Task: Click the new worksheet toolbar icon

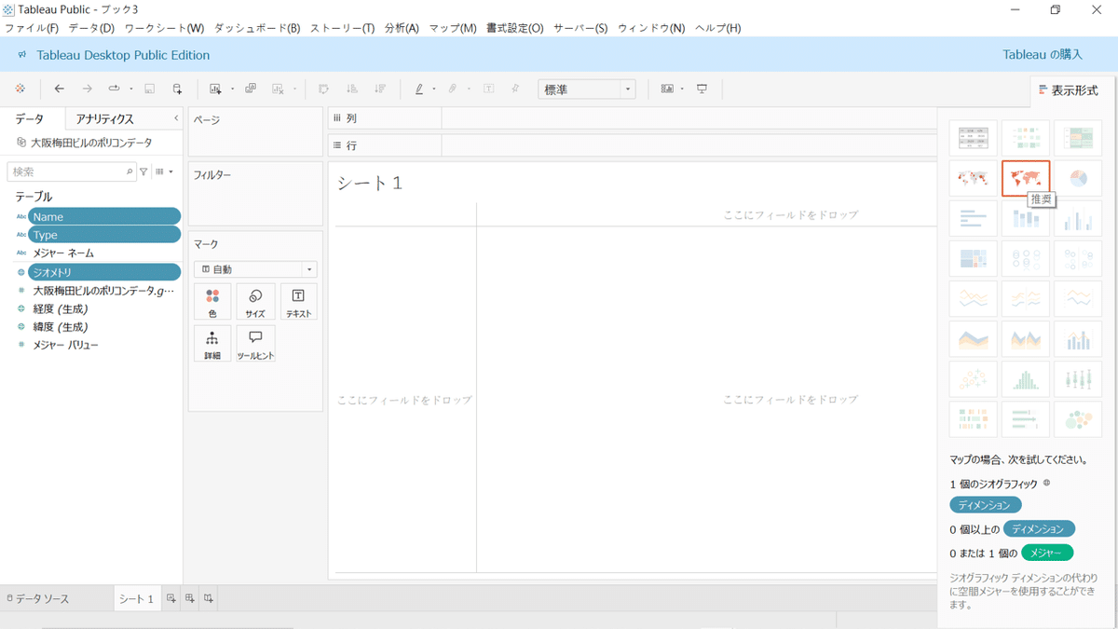Action: [215, 89]
